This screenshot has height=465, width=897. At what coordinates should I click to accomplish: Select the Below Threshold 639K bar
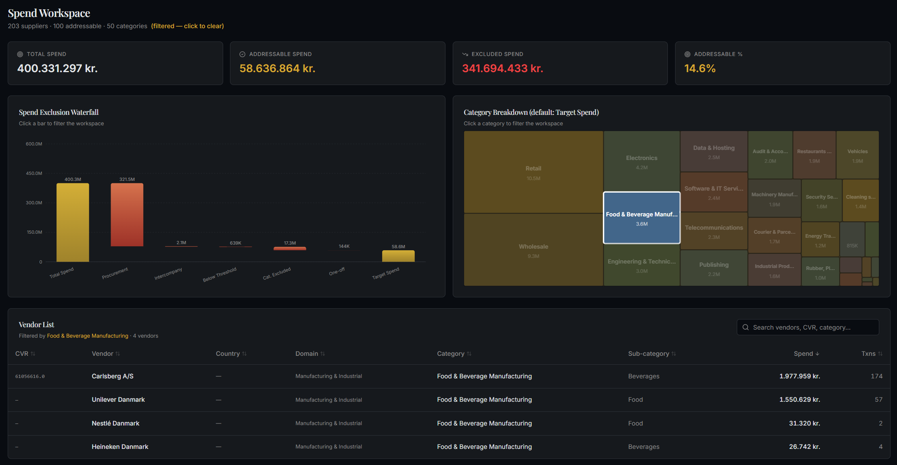(x=236, y=247)
